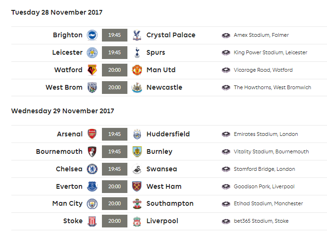
Task: Click stadium icon beside Goodison Park
Action: [226, 186]
